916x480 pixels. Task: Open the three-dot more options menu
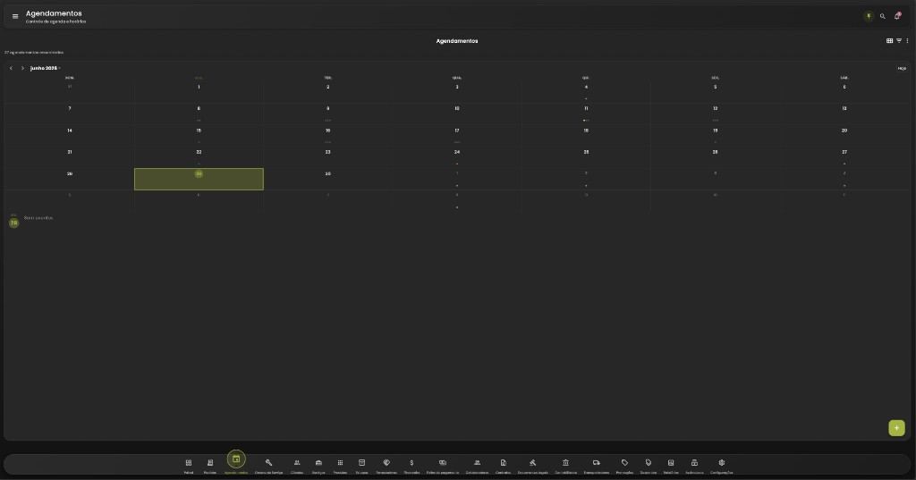click(907, 41)
